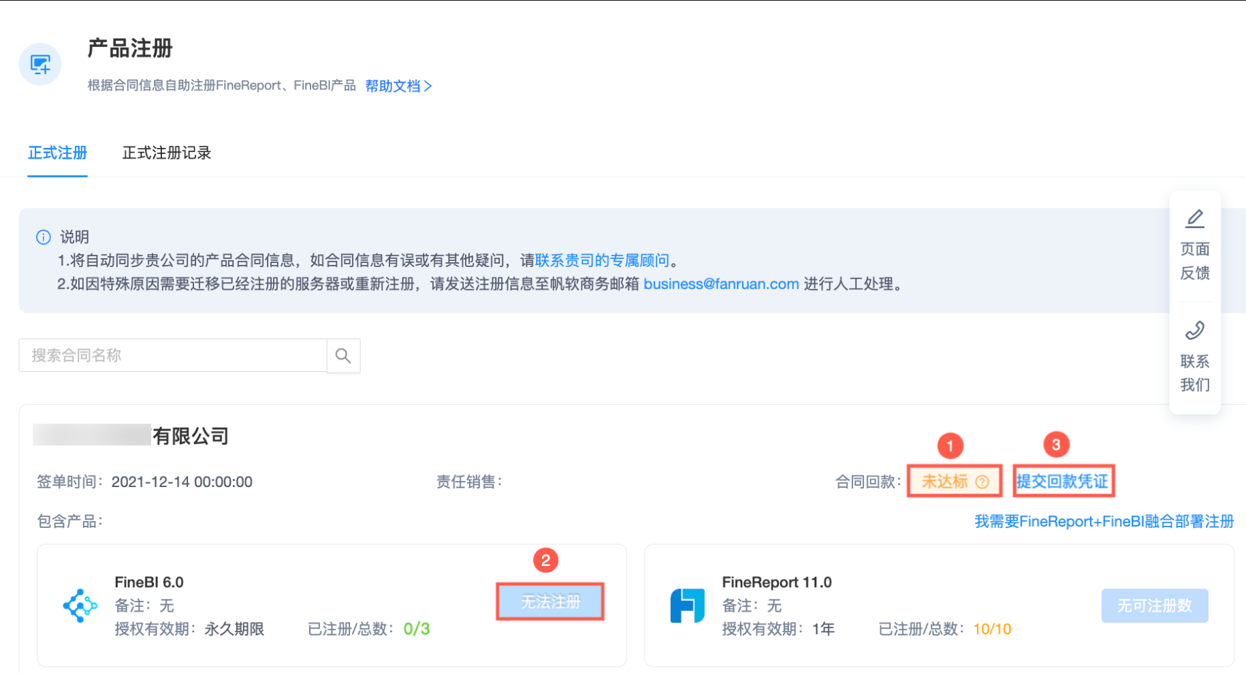Click the business@fanruan.com email link
The image size is (1246, 673).
(x=721, y=284)
